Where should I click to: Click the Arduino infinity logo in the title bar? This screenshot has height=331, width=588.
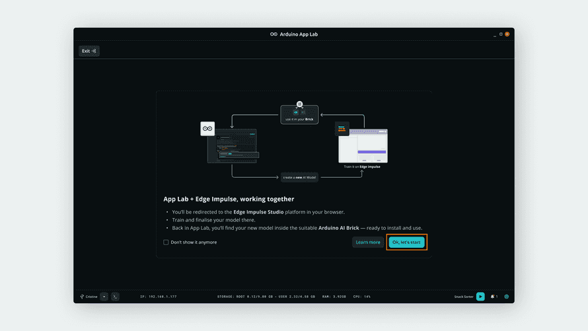pos(274,34)
